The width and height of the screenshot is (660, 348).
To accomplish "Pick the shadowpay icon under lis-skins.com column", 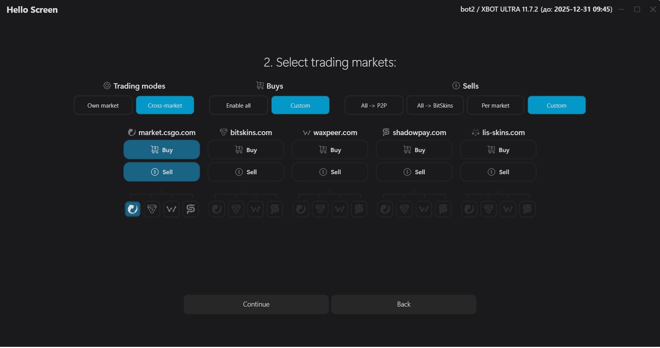I will (527, 209).
